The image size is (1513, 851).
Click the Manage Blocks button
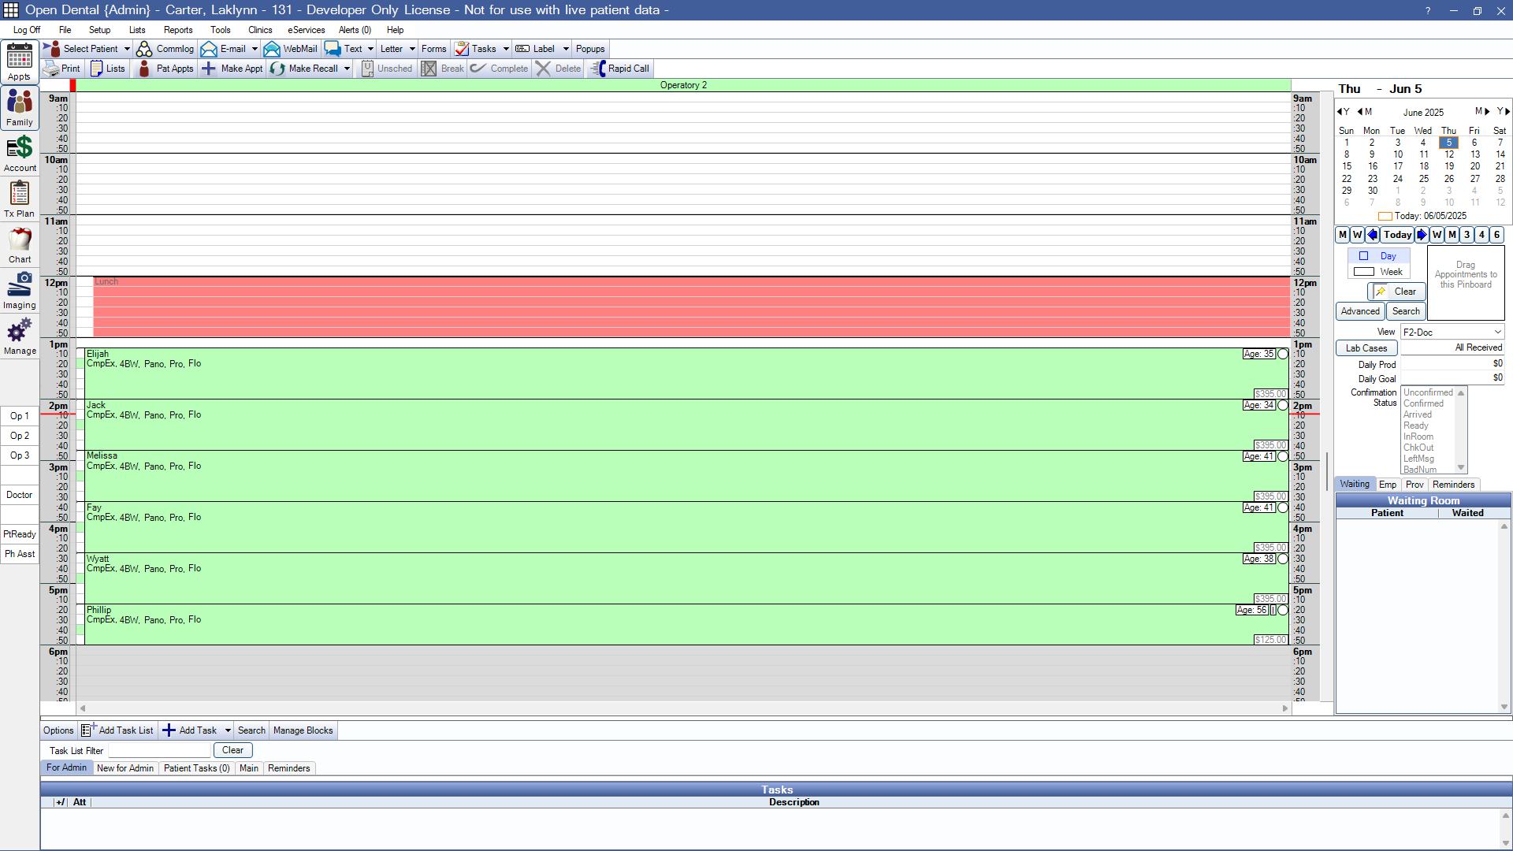pos(303,730)
